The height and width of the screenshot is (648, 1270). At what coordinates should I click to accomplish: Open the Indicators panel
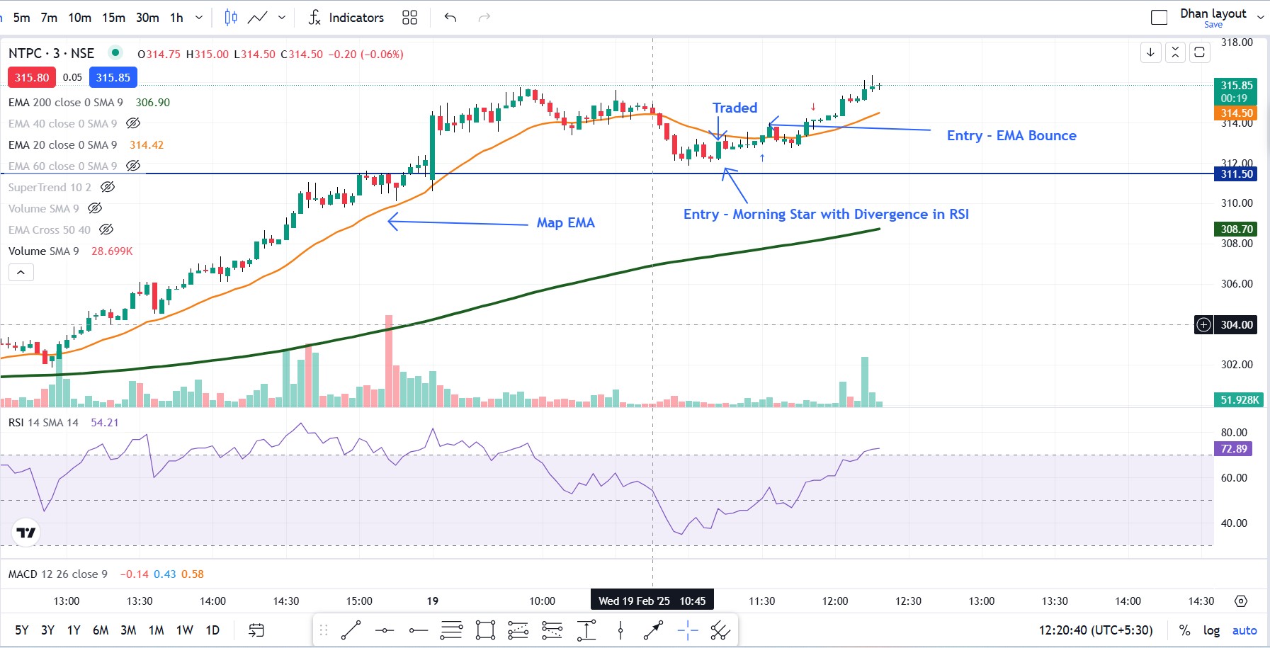356,17
